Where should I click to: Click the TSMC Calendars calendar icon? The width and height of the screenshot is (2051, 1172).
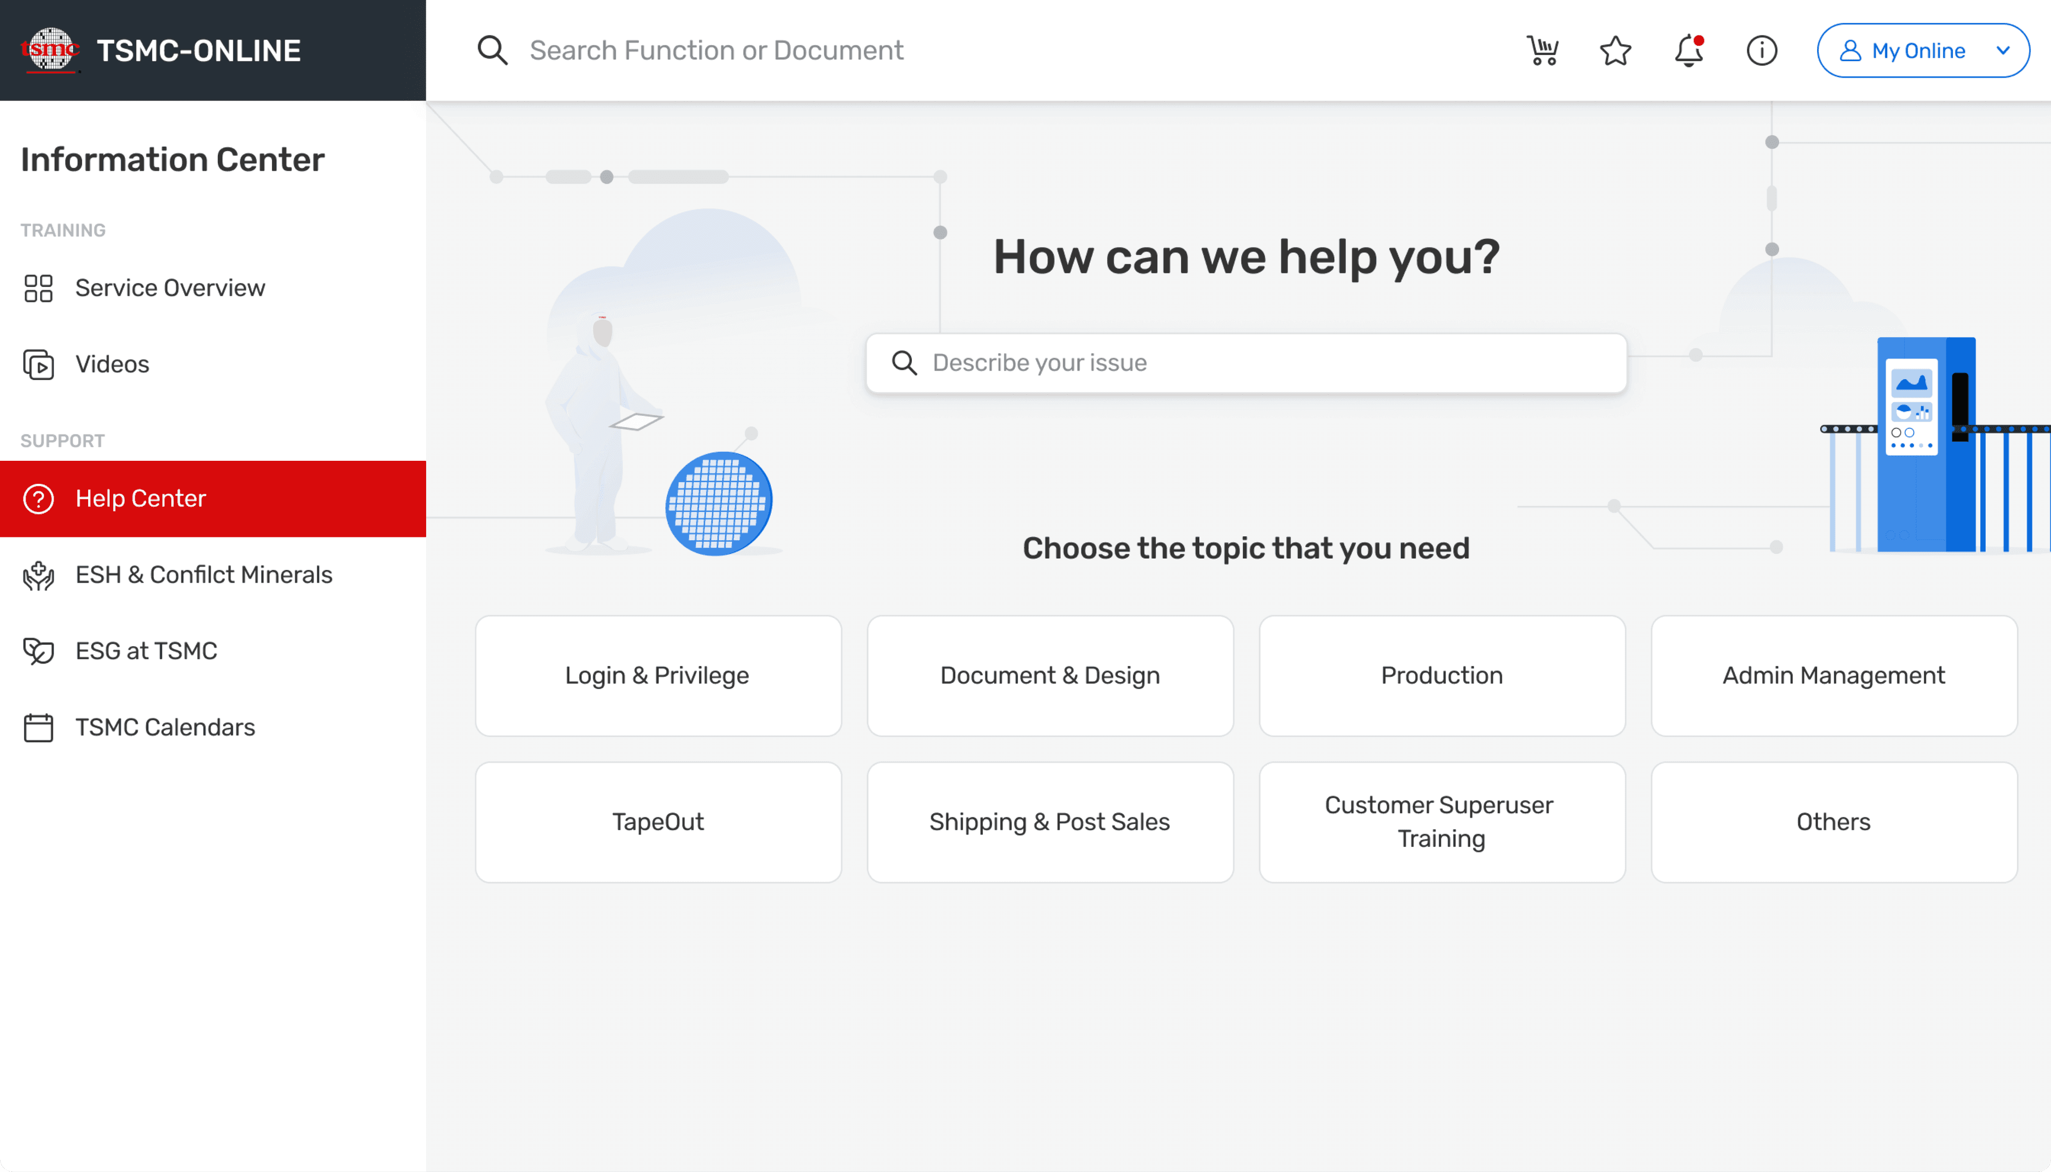(x=39, y=728)
